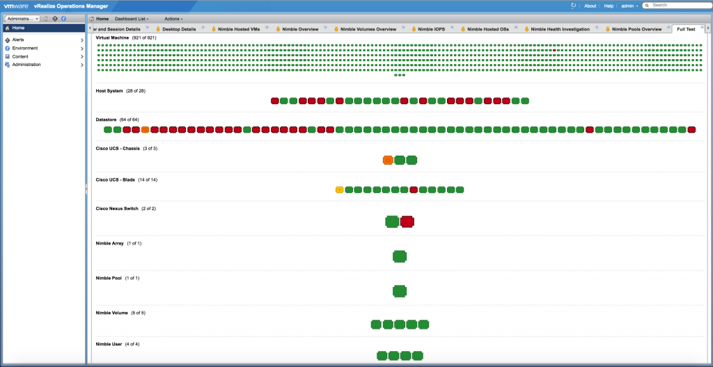Image resolution: width=713 pixels, height=367 pixels.
Task: Expand the Alerts section arrow
Action: tap(82, 40)
